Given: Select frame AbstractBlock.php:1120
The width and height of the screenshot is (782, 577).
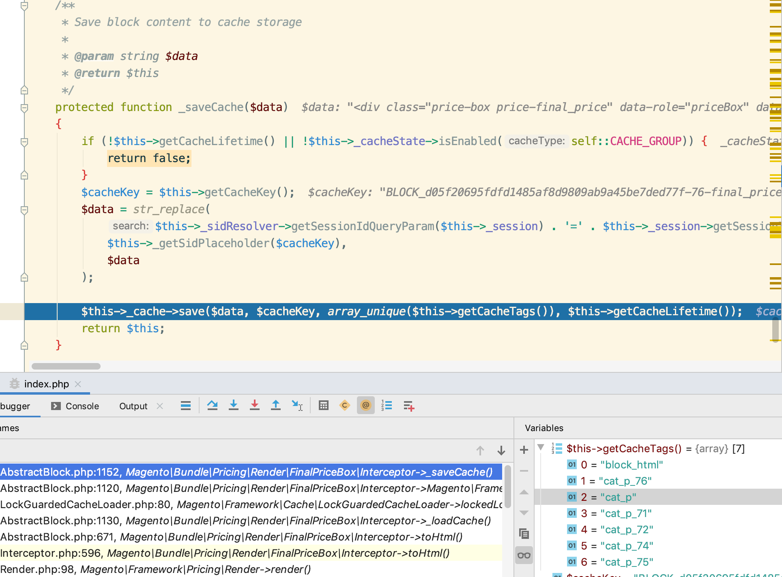Looking at the screenshot, I should click(x=251, y=488).
